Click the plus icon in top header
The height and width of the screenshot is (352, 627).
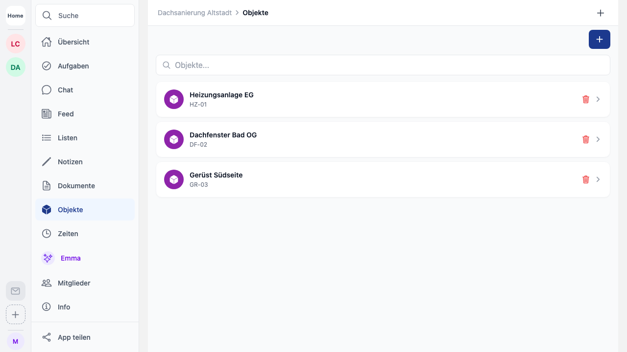point(600,13)
